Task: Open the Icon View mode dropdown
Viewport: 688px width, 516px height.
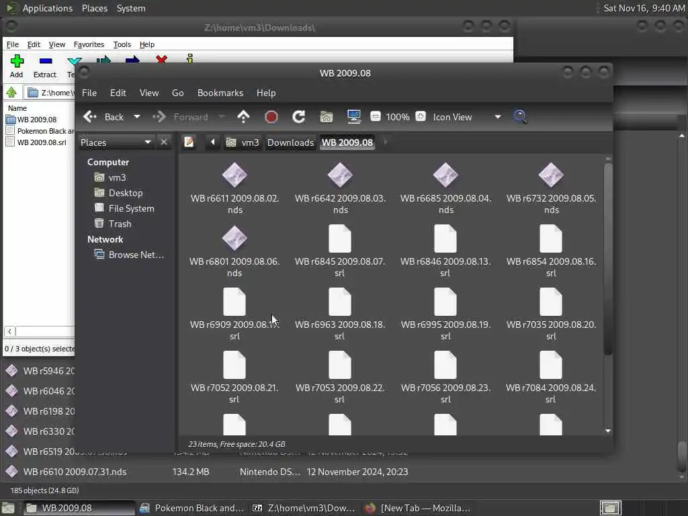Action: tap(467, 117)
